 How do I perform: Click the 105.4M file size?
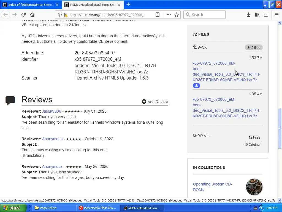click(256, 94)
